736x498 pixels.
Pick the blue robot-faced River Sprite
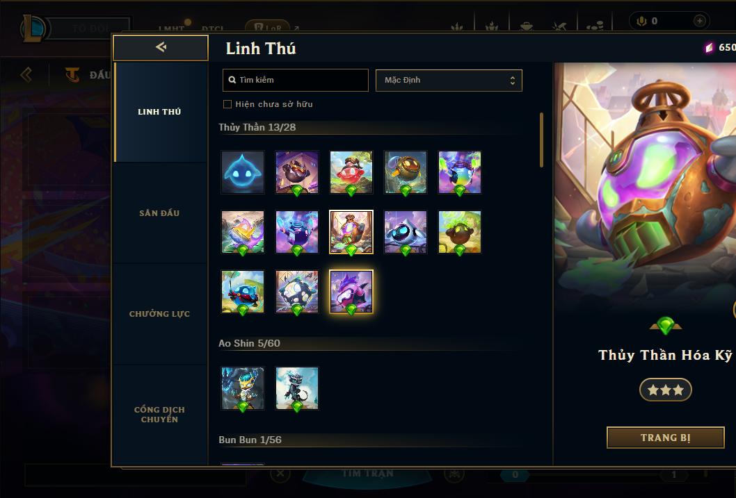tap(406, 232)
